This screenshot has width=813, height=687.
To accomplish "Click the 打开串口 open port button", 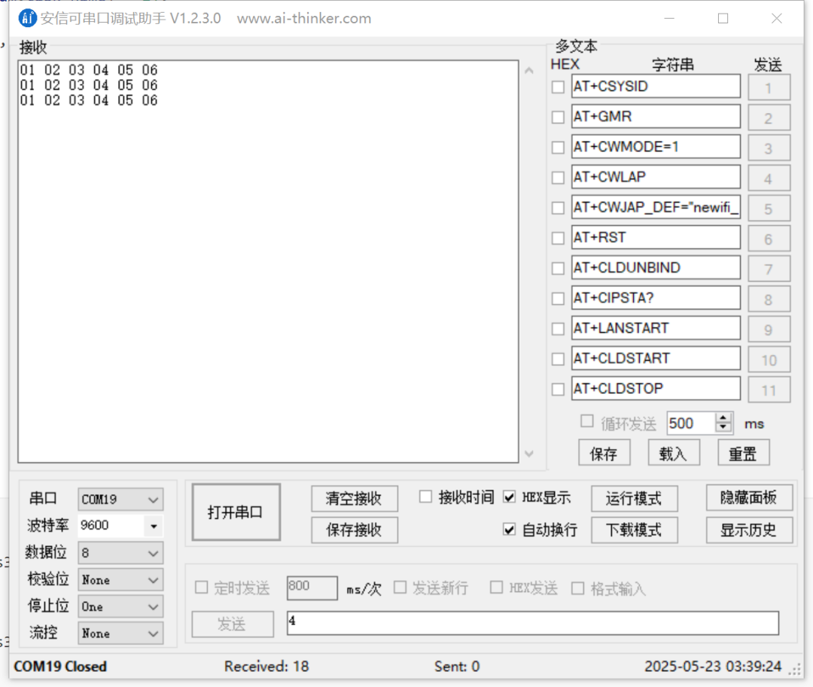I will pos(236,512).
